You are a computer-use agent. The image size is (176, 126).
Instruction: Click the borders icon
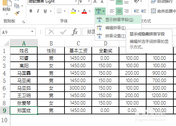59,11
